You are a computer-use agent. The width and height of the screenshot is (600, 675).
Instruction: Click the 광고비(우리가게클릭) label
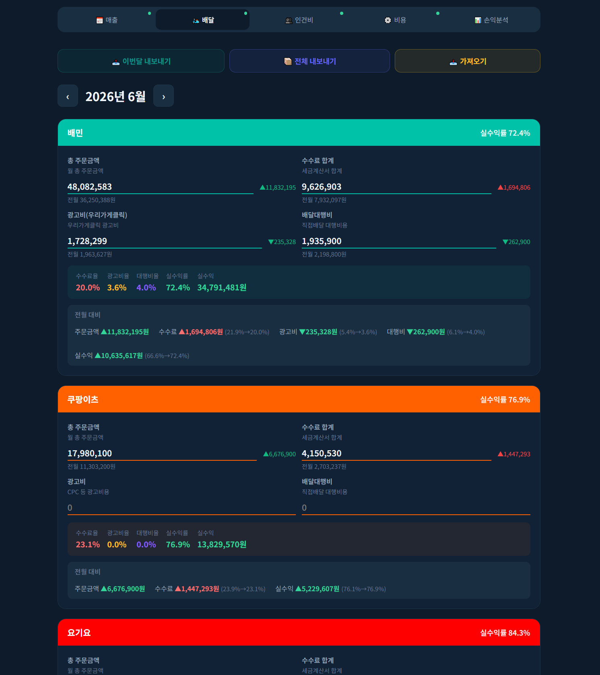click(97, 215)
